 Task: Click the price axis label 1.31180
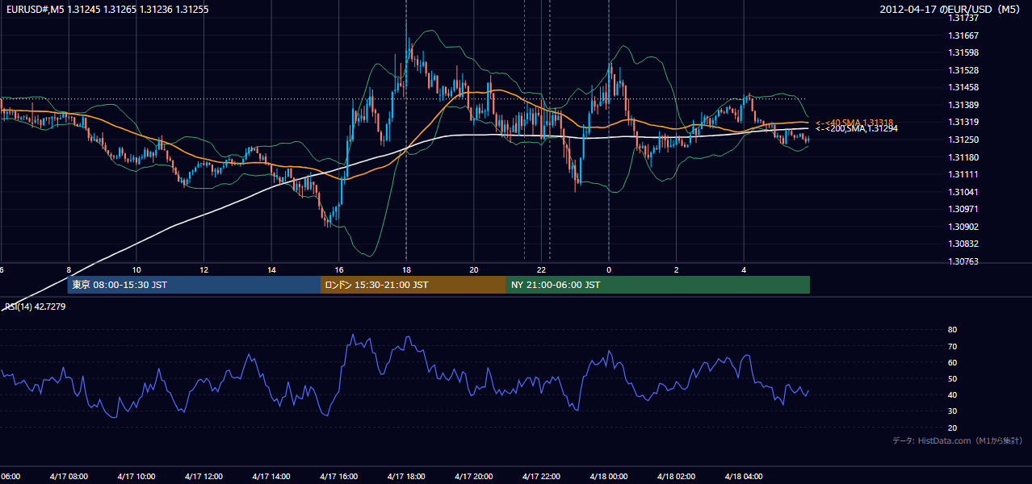963,157
